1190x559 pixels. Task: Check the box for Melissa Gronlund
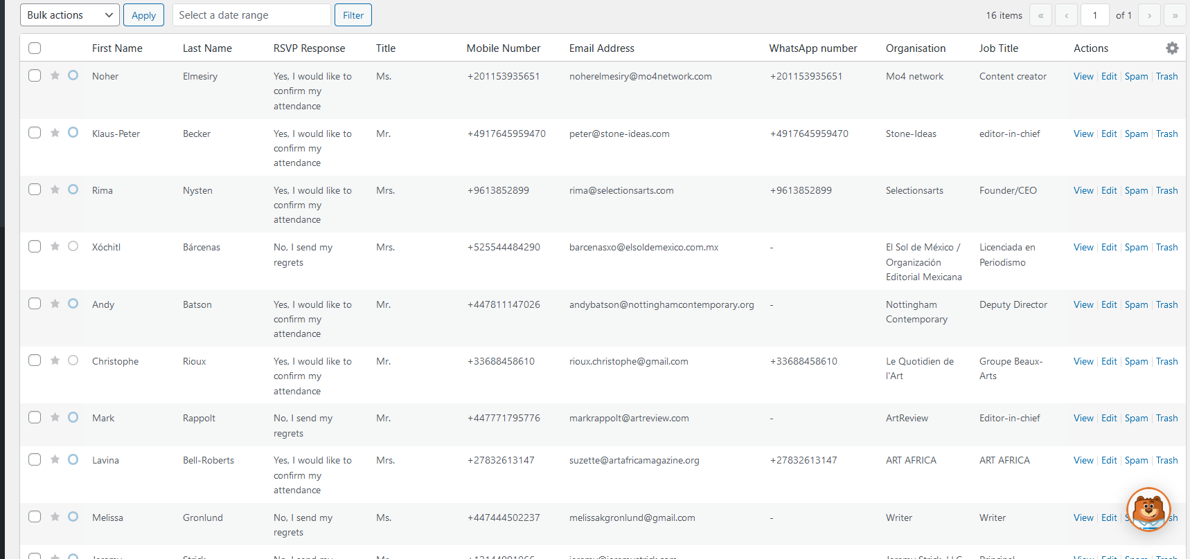(x=35, y=517)
